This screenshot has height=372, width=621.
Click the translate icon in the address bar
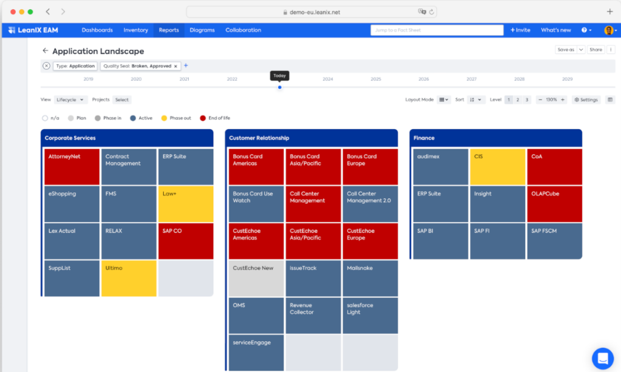pos(422,12)
